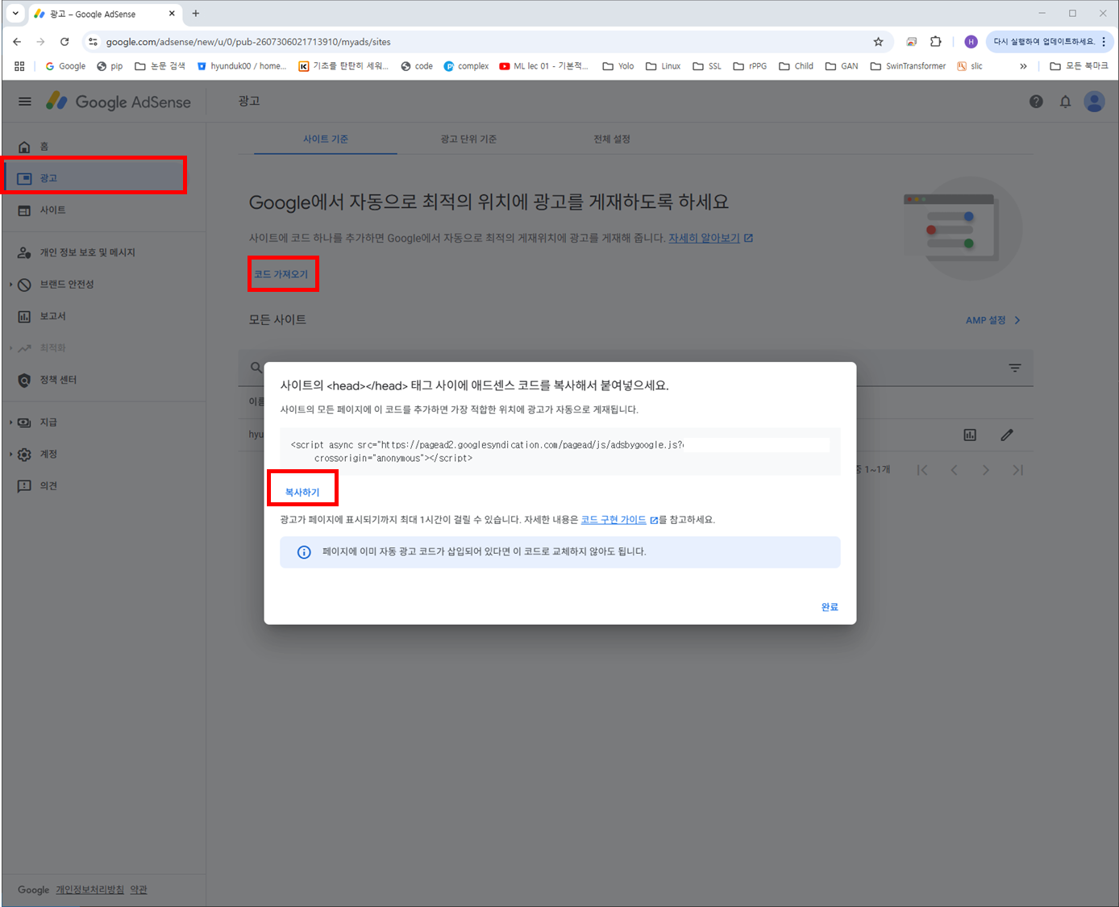The height and width of the screenshot is (907, 1119).
Task: Click browser forward arrow
Action: pos(40,42)
